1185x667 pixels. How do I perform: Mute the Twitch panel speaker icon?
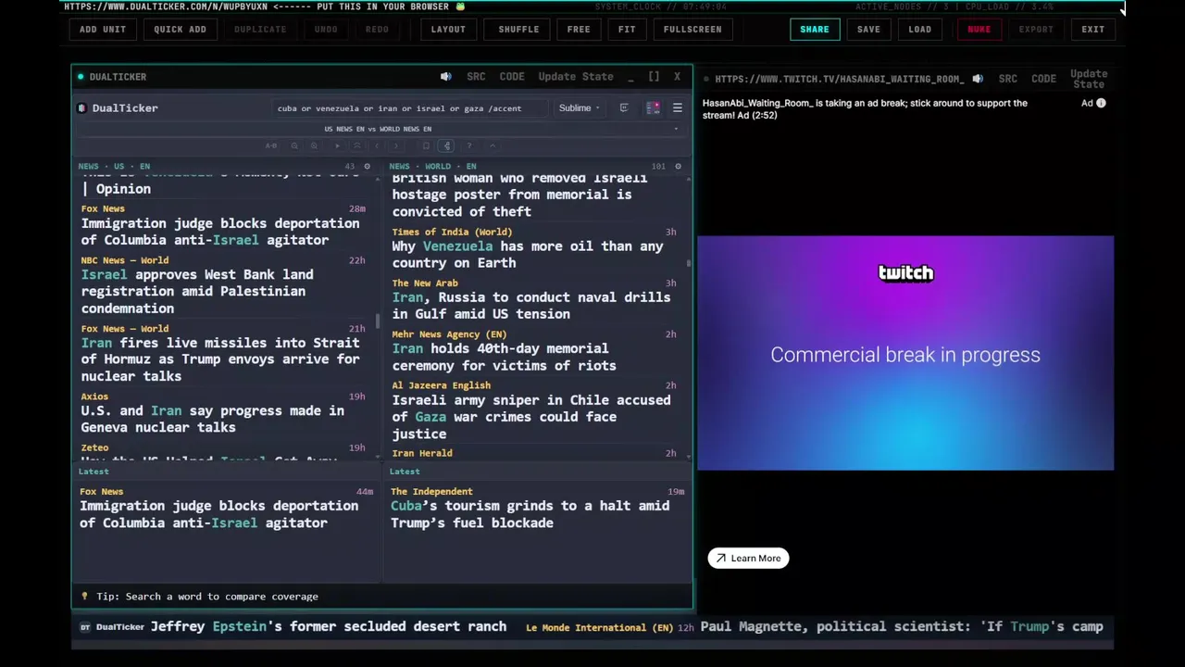(978, 79)
